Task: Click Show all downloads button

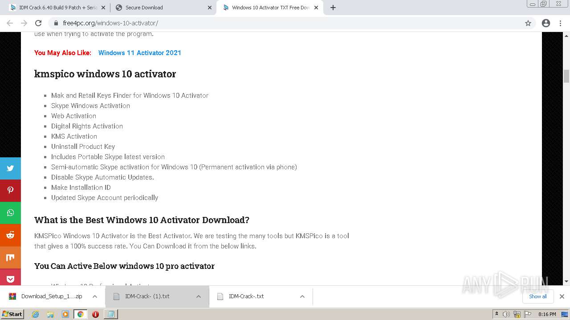Action: [x=538, y=296]
